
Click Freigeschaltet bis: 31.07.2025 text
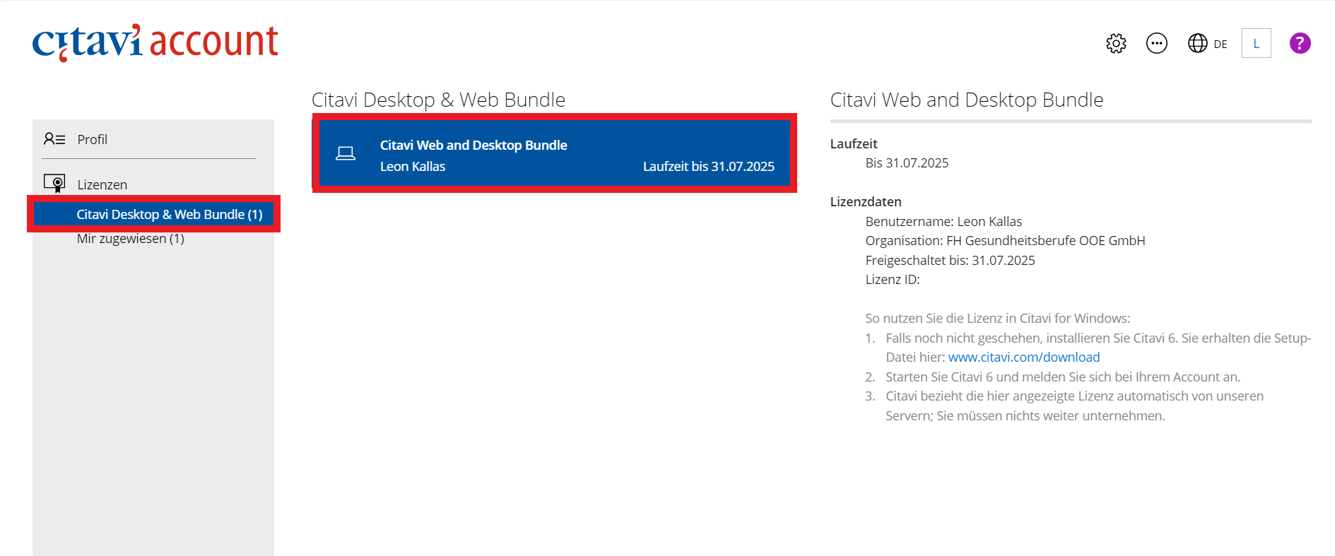click(950, 261)
